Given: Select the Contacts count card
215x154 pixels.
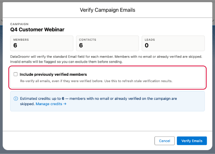Looking at the screenshot, I should point(107,44).
